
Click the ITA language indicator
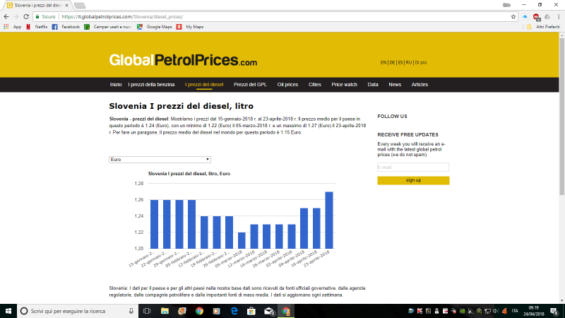coord(515,311)
